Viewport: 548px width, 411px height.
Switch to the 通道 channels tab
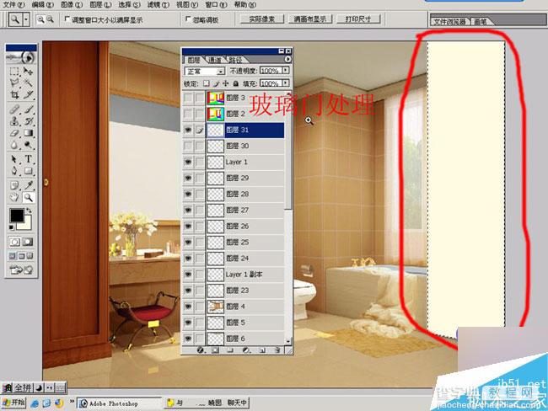pos(215,60)
